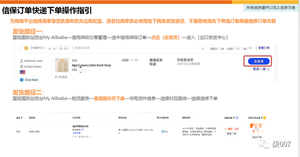
Task: Click the 普通下单 button
Action: 231,133
